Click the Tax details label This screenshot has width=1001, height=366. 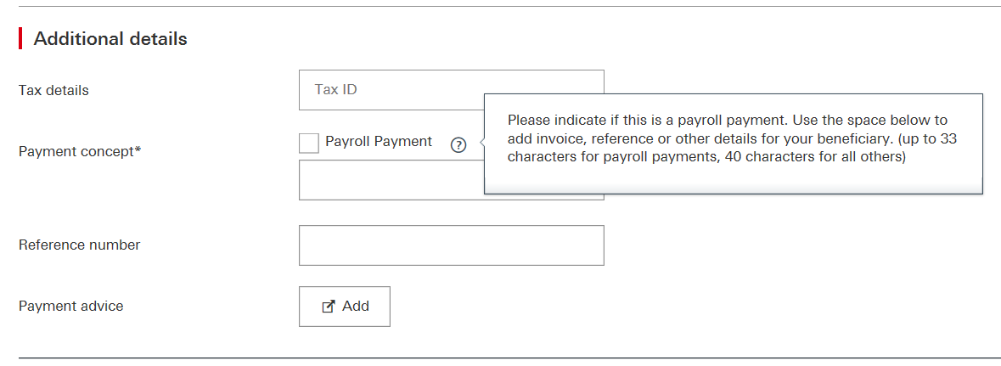coord(53,90)
